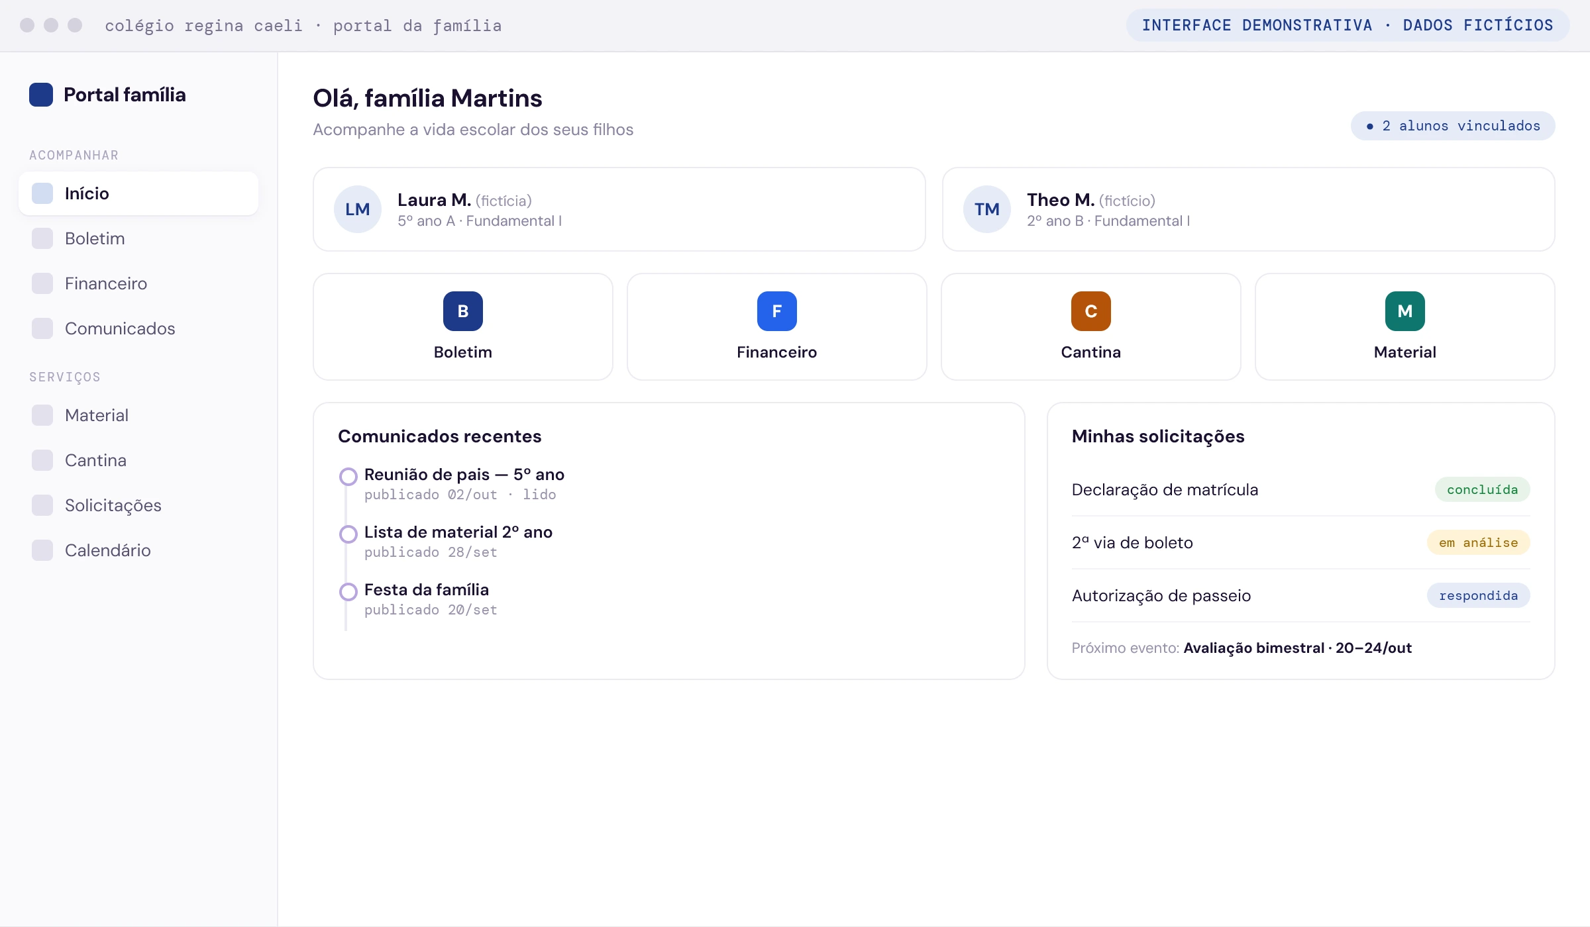
Task: Open Financeiro from the sidebar menu
Action: pos(138,283)
